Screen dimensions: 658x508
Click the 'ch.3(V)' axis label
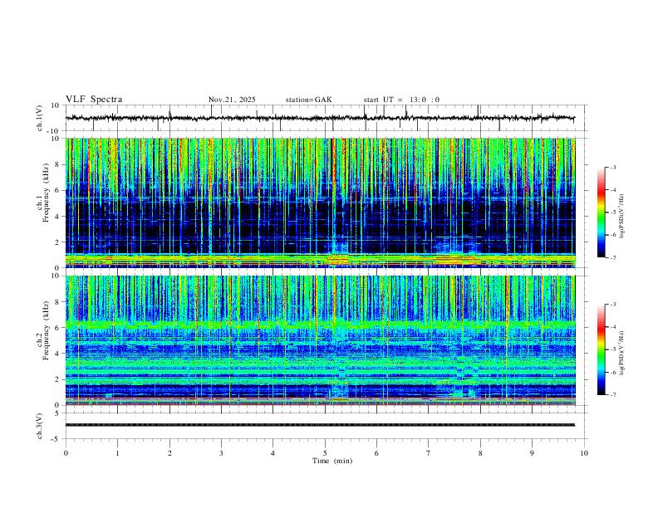(x=40, y=427)
